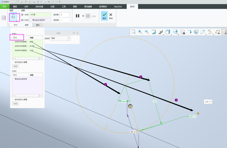This screenshot has width=227, height=148.
Task: Expand the 常规 options dropdown
Action: click(x=69, y=38)
